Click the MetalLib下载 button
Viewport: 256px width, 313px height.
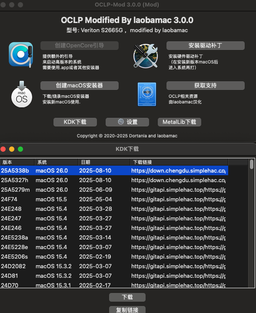180,122
